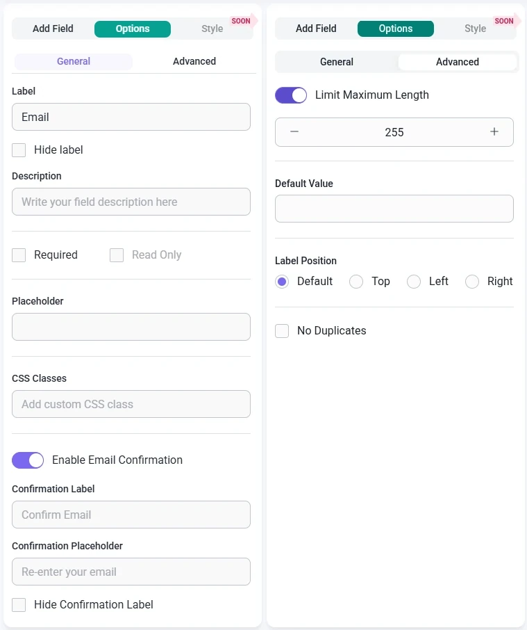Viewport: 527px width, 630px height.
Task: Check the Hide label checkbox
Action: pyautogui.click(x=19, y=150)
